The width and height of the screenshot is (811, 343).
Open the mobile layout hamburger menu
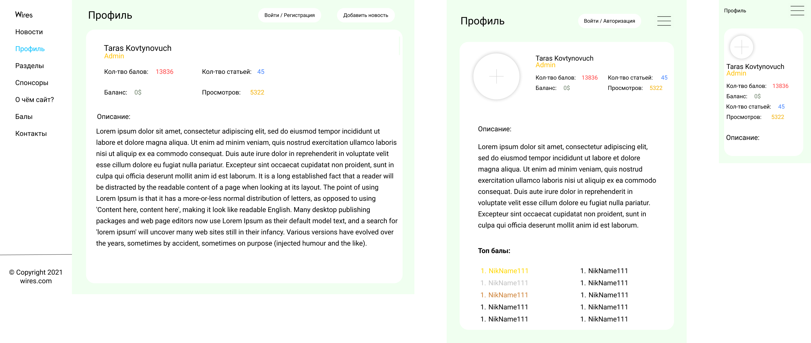pos(797,10)
